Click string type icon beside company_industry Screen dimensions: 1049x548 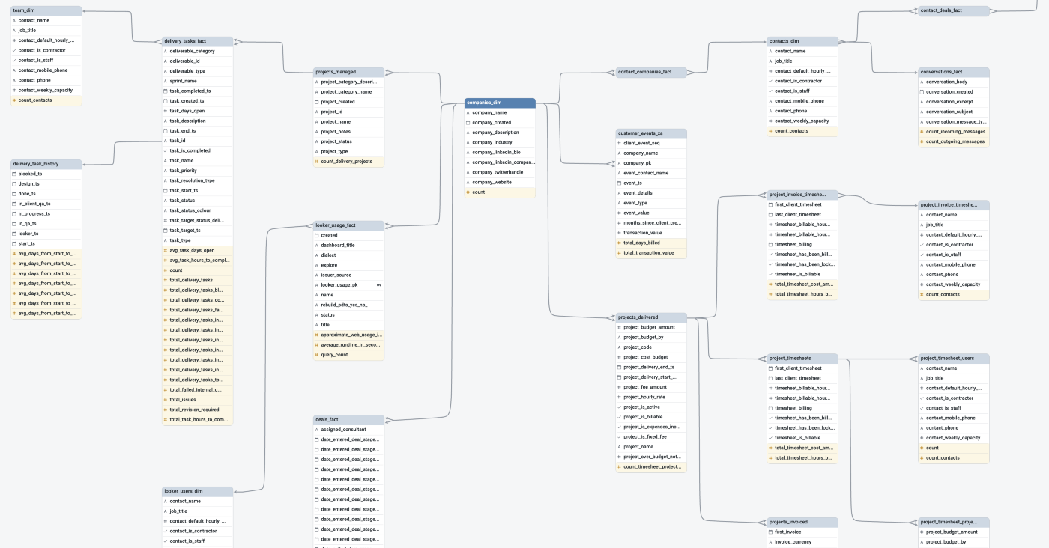[x=468, y=142]
